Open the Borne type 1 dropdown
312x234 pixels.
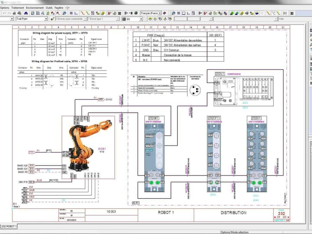pyautogui.click(x=118, y=19)
